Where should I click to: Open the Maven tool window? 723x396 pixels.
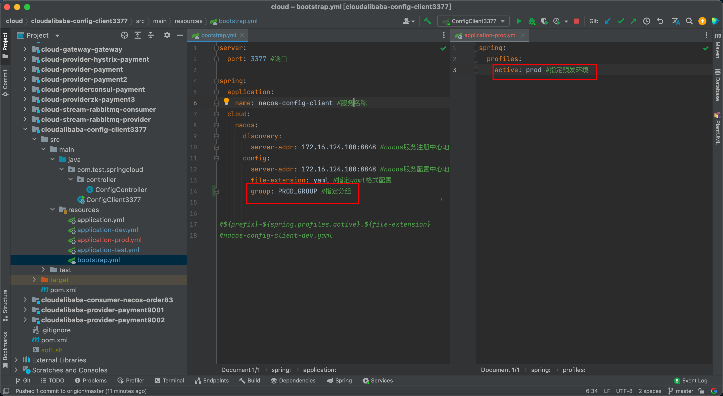(x=717, y=46)
